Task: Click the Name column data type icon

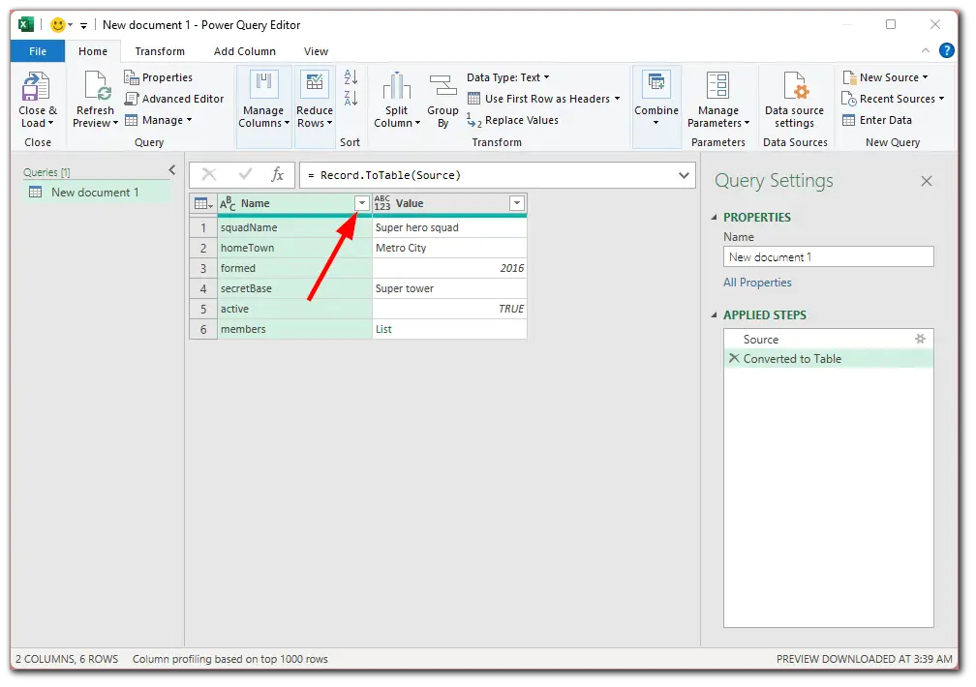Action: click(x=228, y=203)
